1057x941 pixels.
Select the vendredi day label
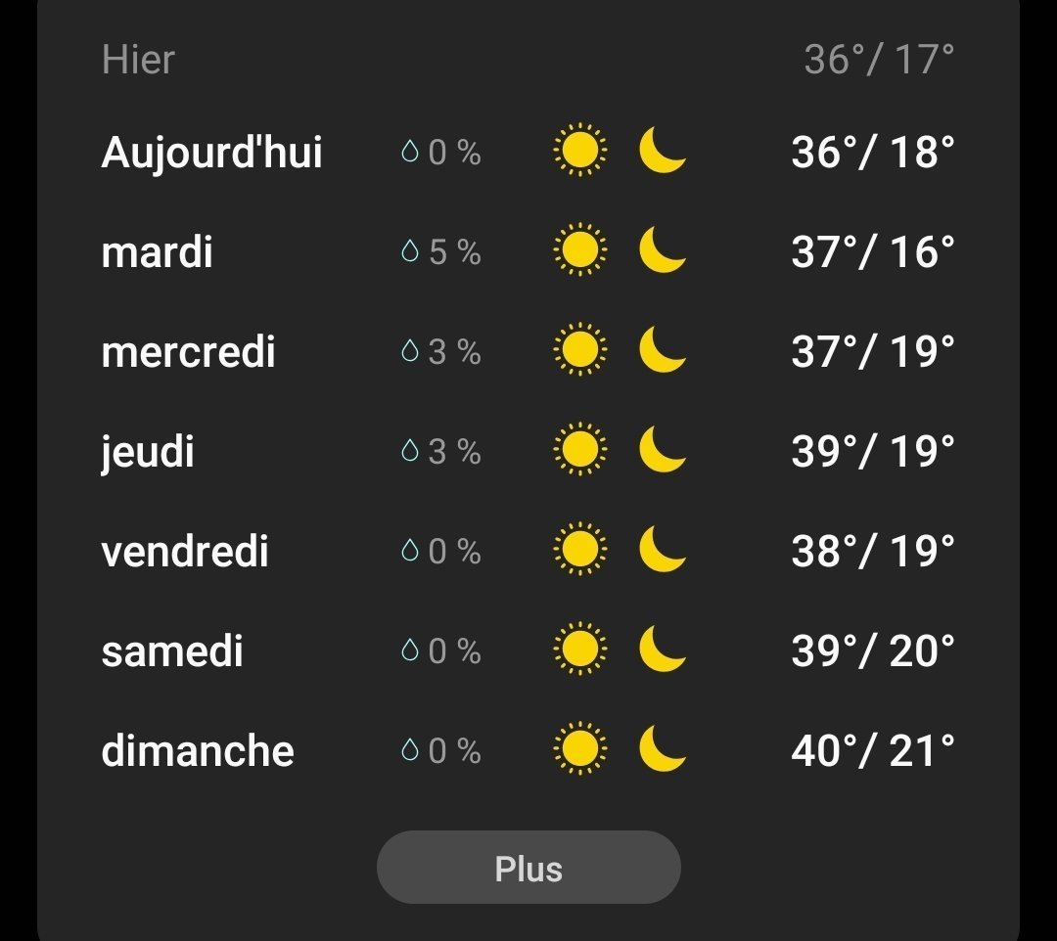click(185, 551)
